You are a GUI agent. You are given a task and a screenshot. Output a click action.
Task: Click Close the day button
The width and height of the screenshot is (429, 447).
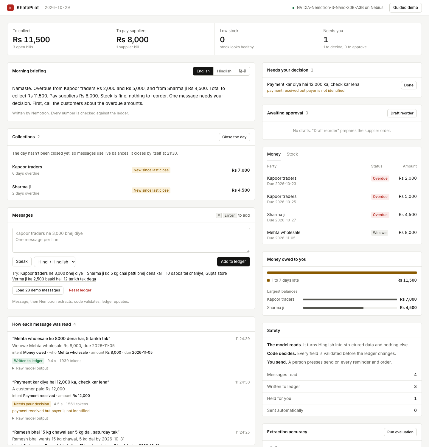tap(234, 137)
